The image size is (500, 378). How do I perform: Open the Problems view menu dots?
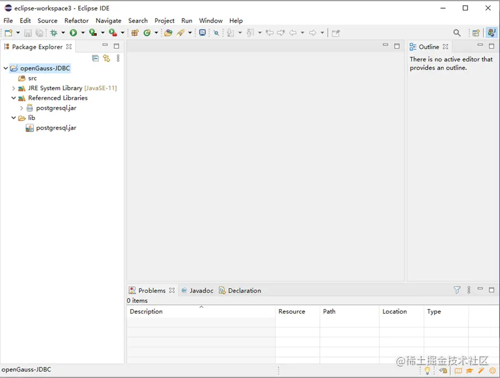coord(469,290)
